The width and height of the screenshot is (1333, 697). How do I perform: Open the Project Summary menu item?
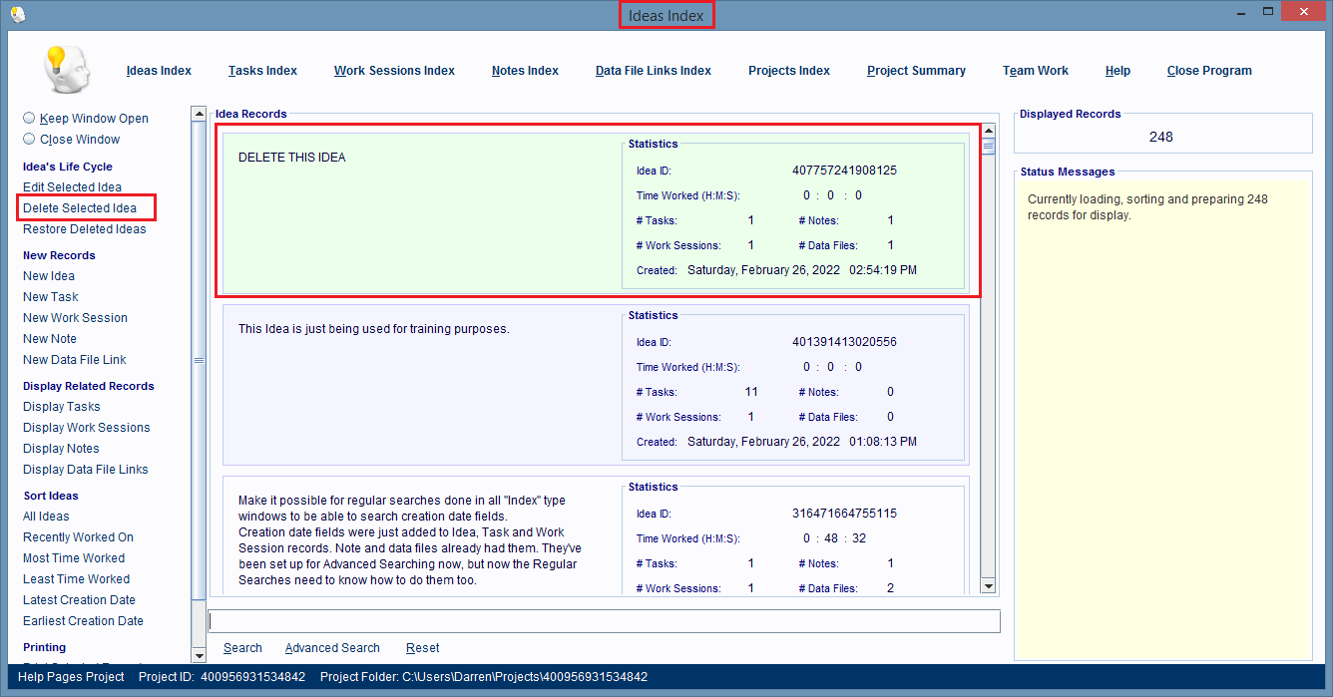click(x=916, y=71)
